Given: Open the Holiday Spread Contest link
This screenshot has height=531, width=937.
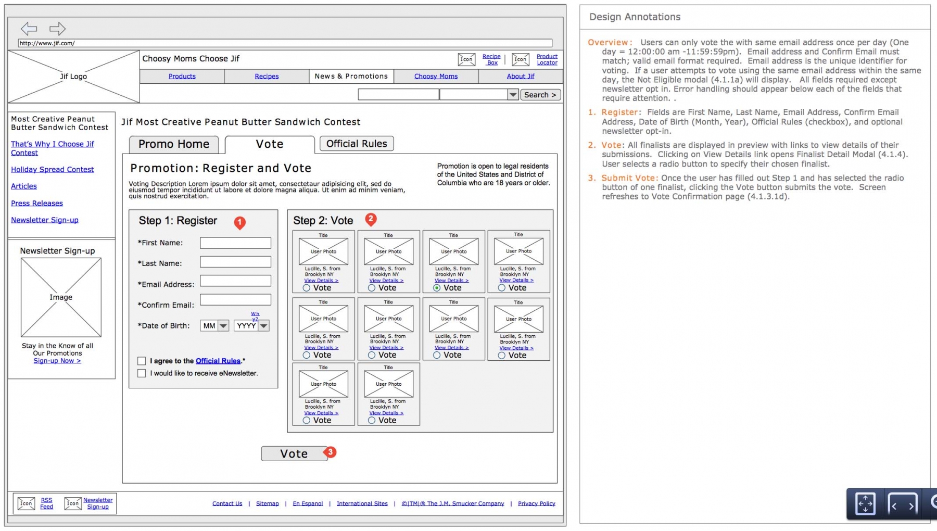Looking at the screenshot, I should pos(53,169).
